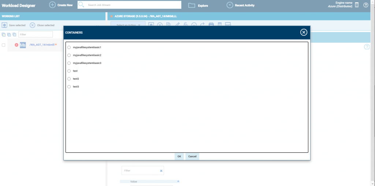Screen dimensions: 375x186
Task: Click the Value column sort arrow
Action: [178, 181]
